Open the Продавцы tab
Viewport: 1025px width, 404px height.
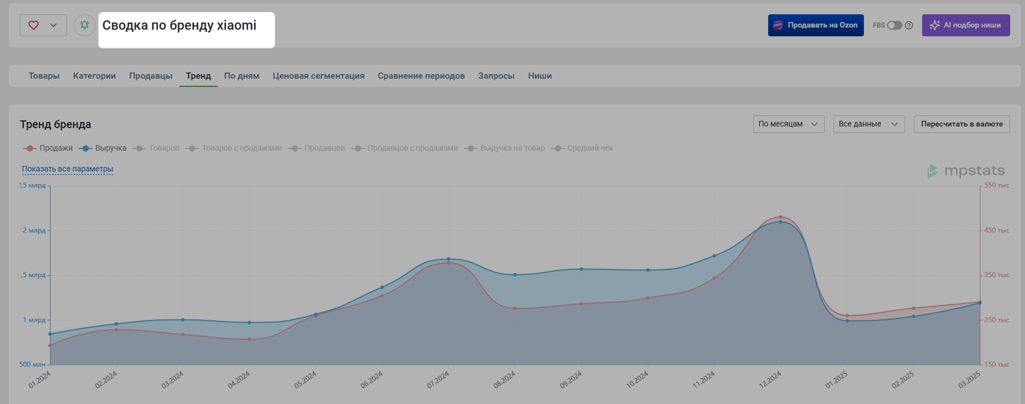click(x=151, y=76)
